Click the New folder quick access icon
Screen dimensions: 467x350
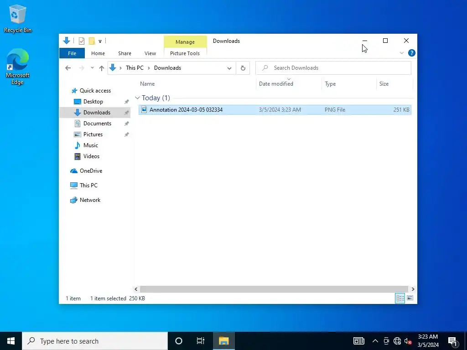click(x=92, y=41)
